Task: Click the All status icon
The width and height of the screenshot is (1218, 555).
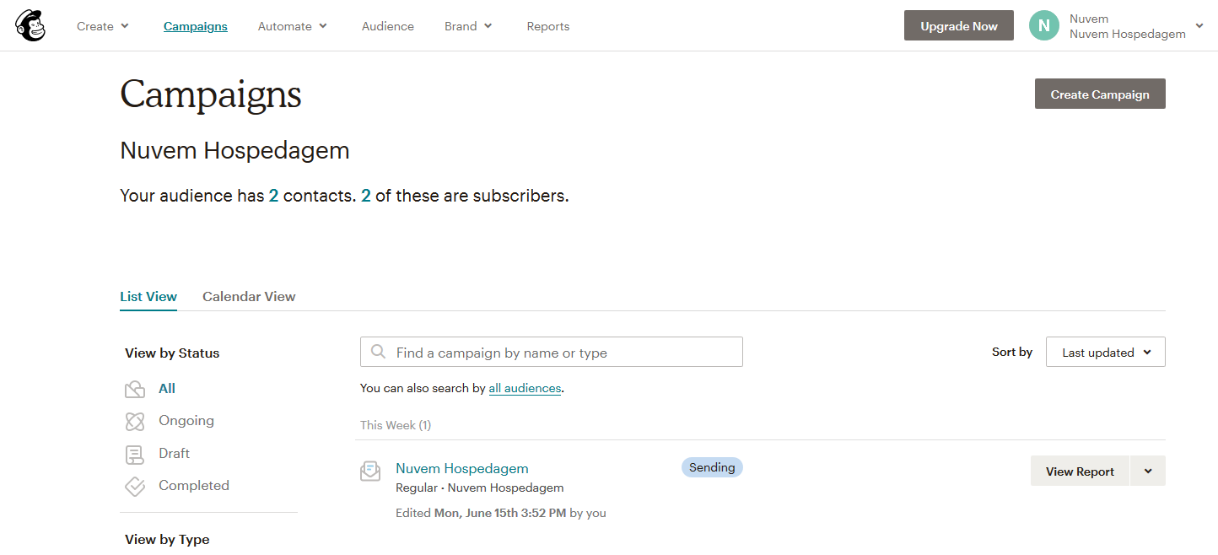Action: click(x=135, y=389)
